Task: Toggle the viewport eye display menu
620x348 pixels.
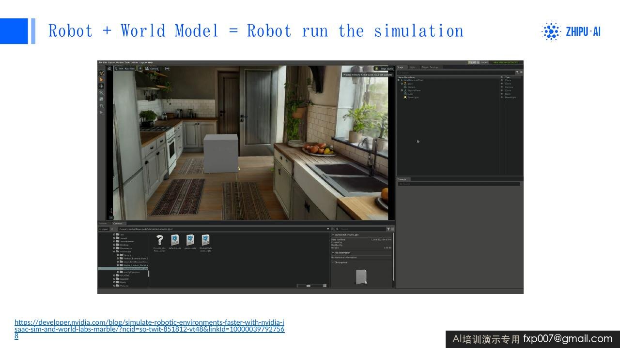Action: click(140, 69)
